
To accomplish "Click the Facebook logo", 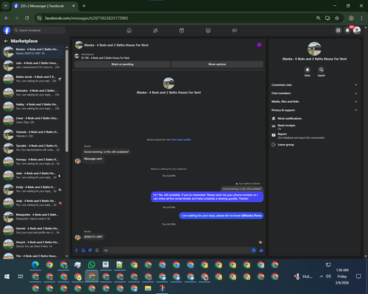I will (7, 30).
